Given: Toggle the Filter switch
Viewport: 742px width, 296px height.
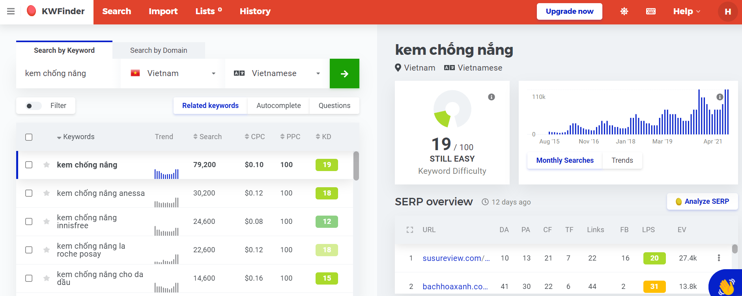Looking at the screenshot, I should [x=34, y=106].
